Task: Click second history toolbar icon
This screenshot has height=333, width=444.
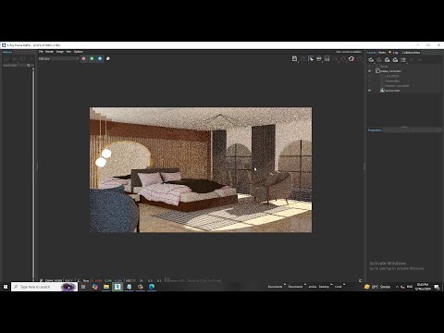Action: point(14,58)
